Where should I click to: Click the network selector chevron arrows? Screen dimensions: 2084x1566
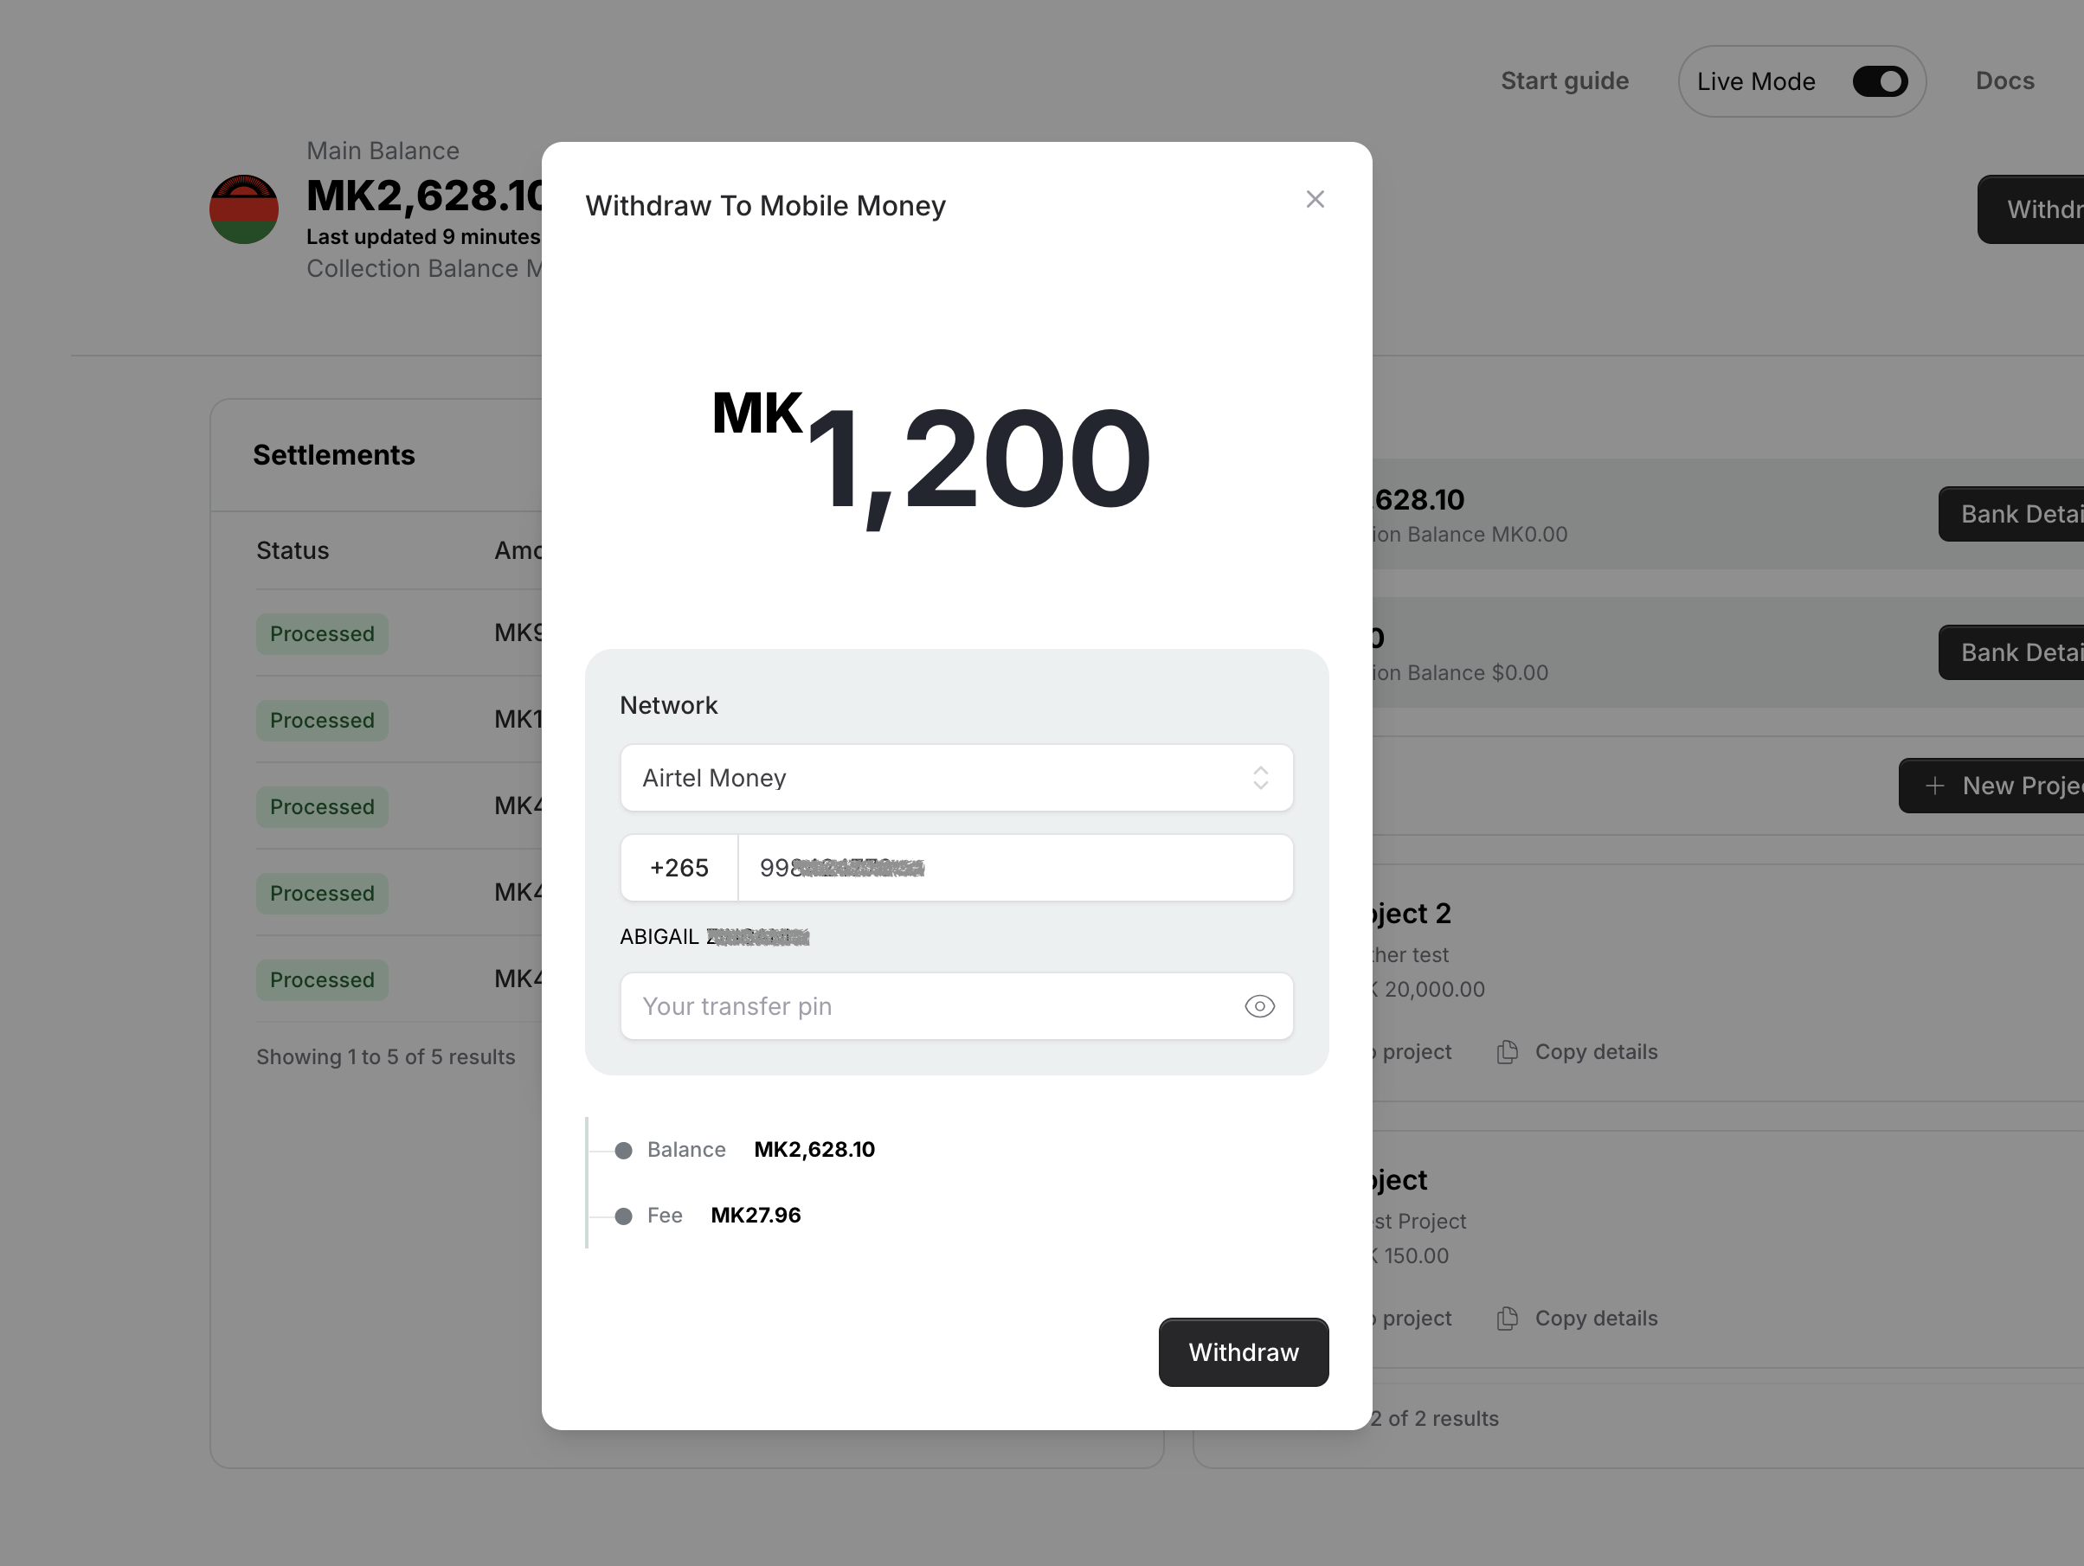click(x=1259, y=778)
